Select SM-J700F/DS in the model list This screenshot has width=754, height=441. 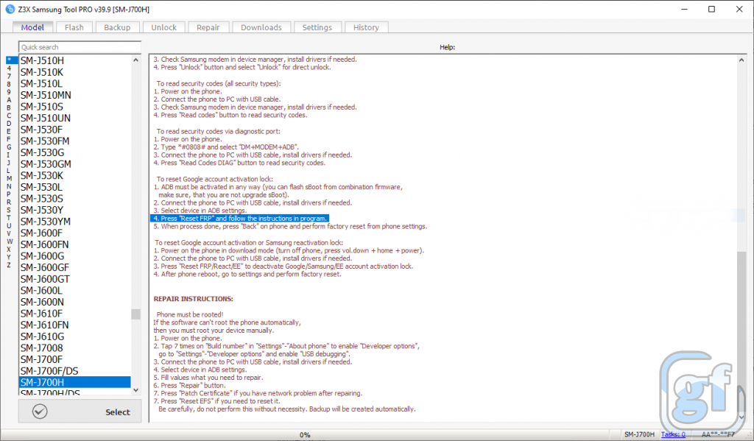click(x=74, y=371)
